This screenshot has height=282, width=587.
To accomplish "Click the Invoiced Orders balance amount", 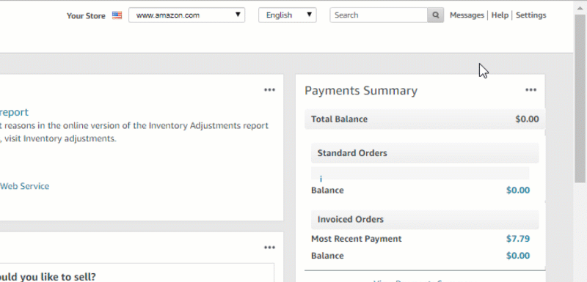I will [x=518, y=256].
